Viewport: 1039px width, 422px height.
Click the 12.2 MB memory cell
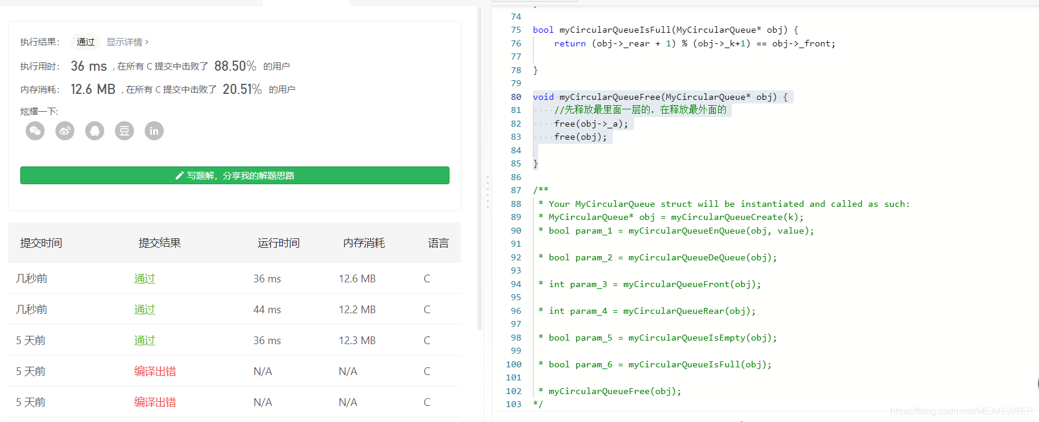pyautogui.click(x=357, y=310)
